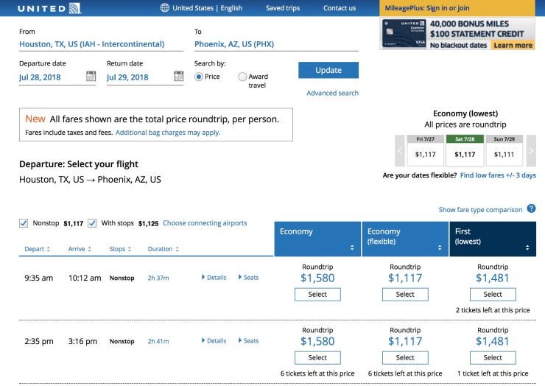Viewport: 545px width, 386px height.
Task: Expand Details for the 9:35 am flight
Action: click(214, 278)
